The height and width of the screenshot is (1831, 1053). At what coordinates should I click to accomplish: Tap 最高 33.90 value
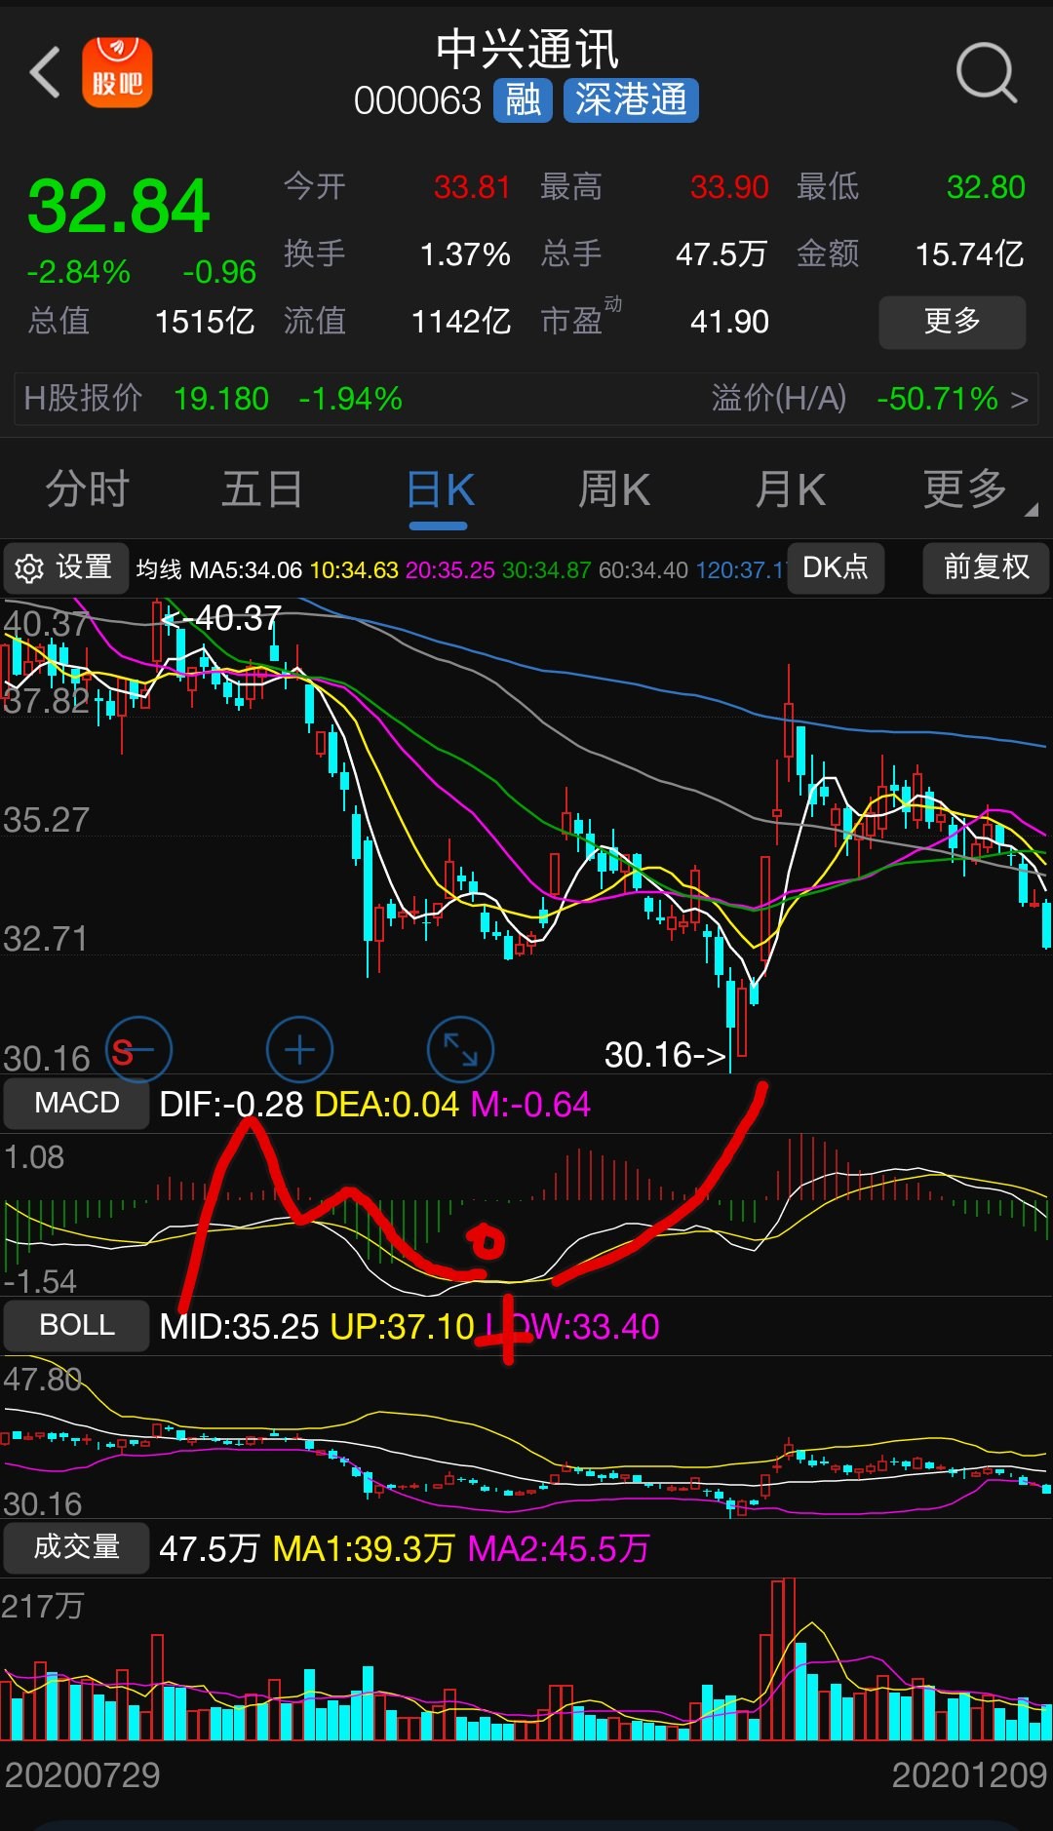(x=729, y=187)
